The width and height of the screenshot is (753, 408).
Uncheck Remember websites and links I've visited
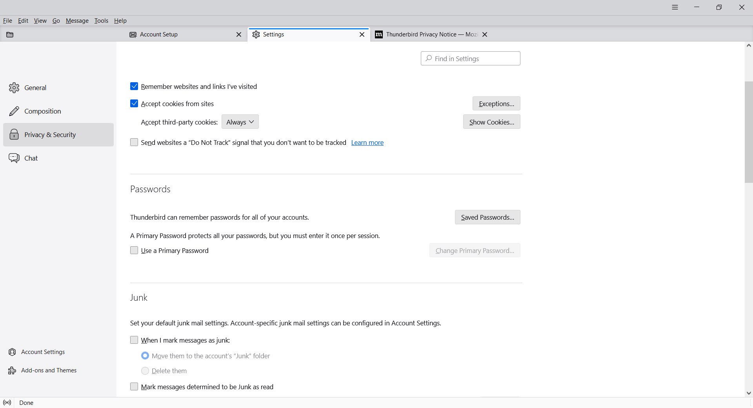pyautogui.click(x=134, y=86)
